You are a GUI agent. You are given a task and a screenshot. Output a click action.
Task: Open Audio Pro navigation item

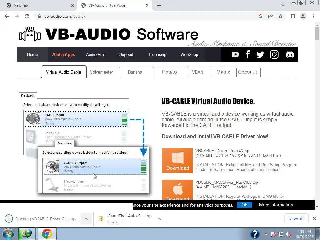(95, 54)
